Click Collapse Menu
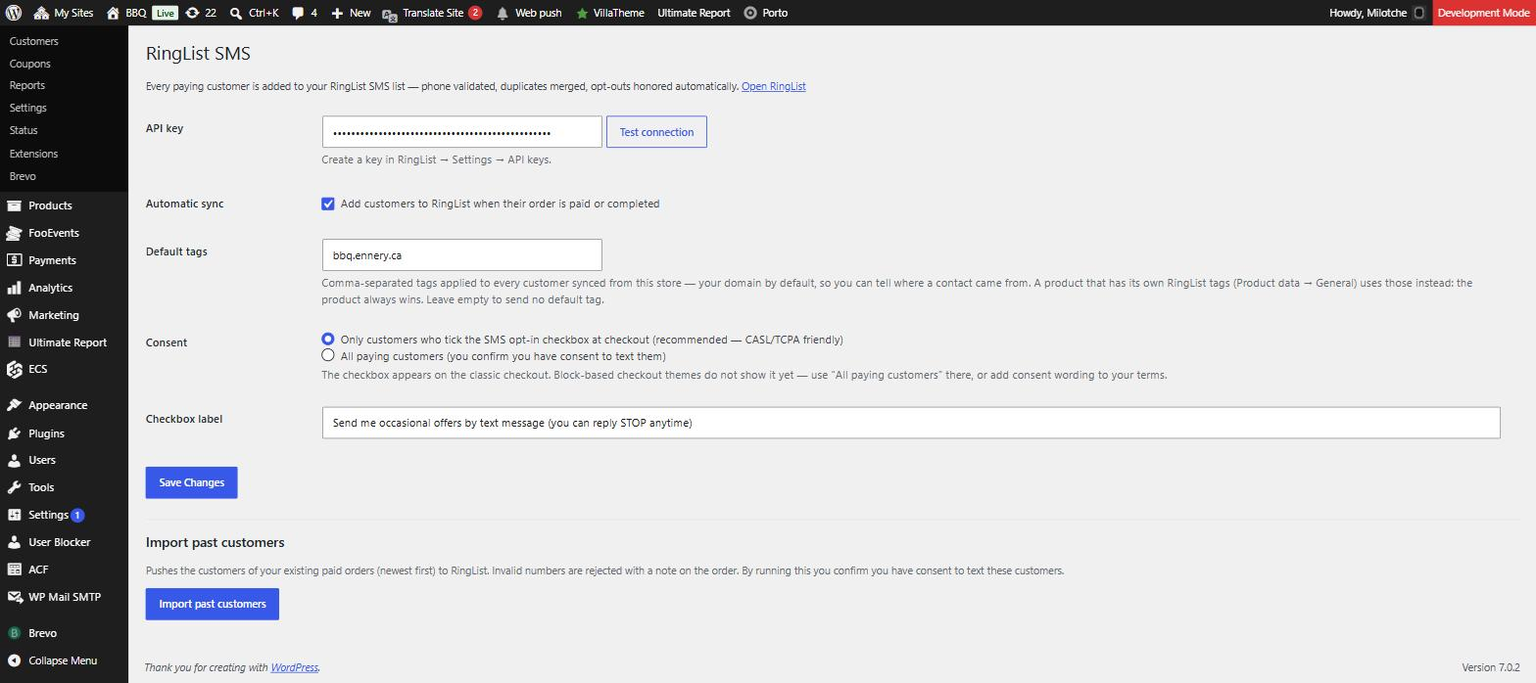Viewport: 1536px width, 683px height. pos(64,660)
